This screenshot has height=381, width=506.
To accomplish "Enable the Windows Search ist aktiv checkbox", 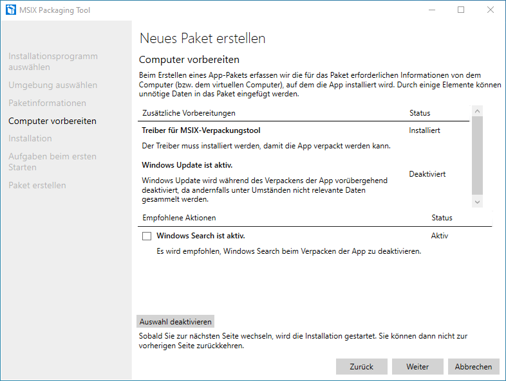I will point(147,236).
